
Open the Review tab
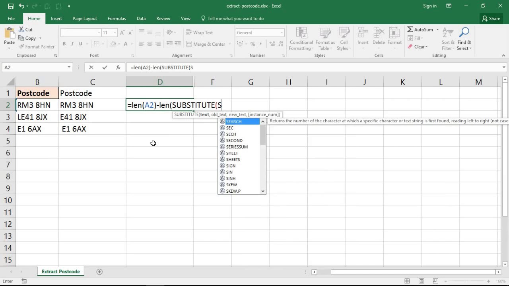pyautogui.click(x=163, y=19)
